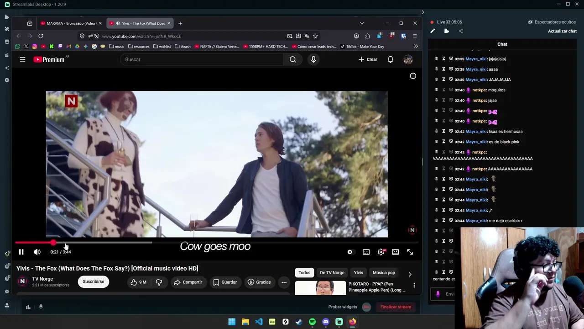Bookmark this page with star icon

(315, 36)
